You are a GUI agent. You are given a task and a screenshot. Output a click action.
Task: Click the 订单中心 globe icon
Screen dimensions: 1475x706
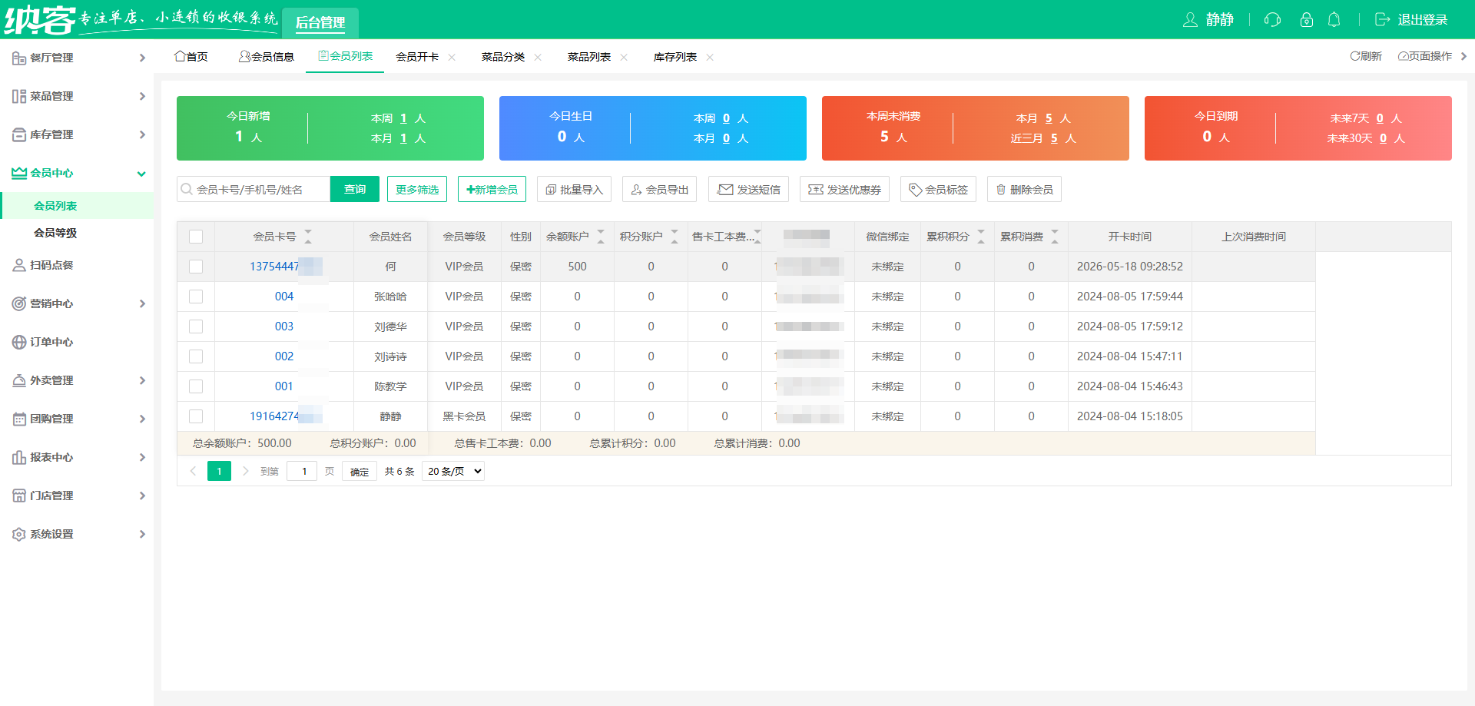(x=19, y=342)
